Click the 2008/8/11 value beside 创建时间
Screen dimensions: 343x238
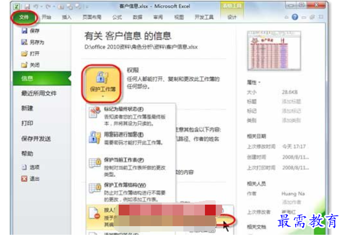tap(296, 157)
